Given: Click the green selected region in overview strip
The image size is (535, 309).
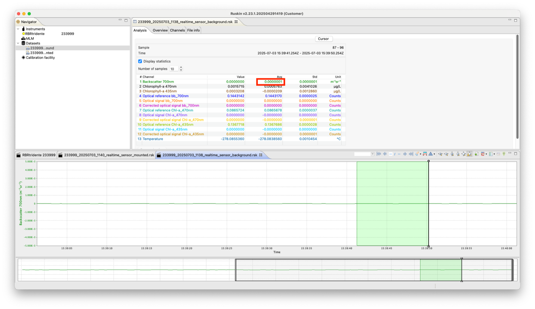Looking at the screenshot, I should (441, 270).
